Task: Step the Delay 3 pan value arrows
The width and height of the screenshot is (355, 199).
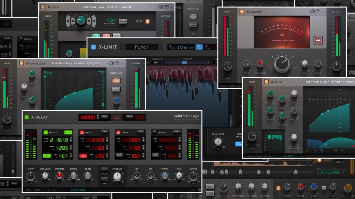Action: tap(143, 155)
